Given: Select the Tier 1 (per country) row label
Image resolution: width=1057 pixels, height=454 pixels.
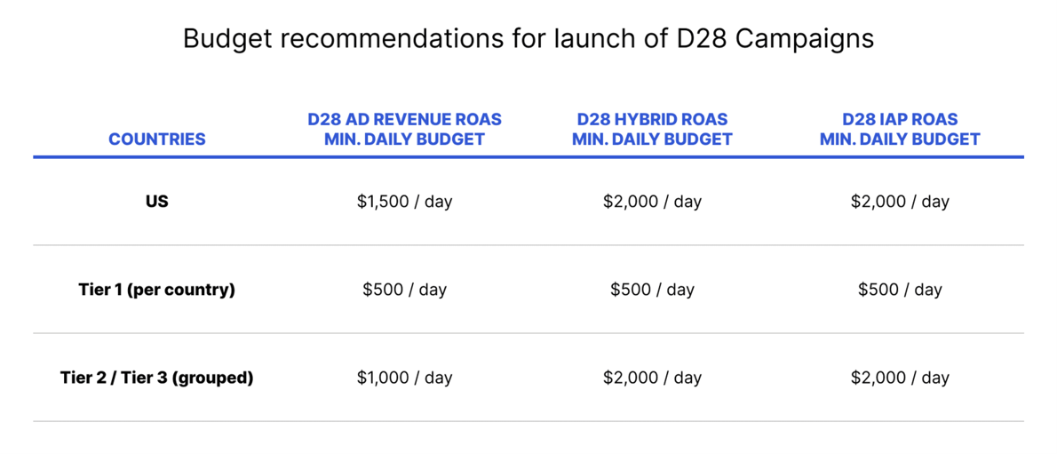Looking at the screenshot, I should click(157, 290).
